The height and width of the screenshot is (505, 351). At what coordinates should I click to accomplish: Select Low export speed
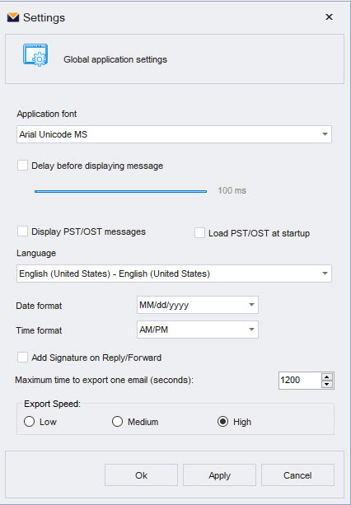(x=29, y=422)
